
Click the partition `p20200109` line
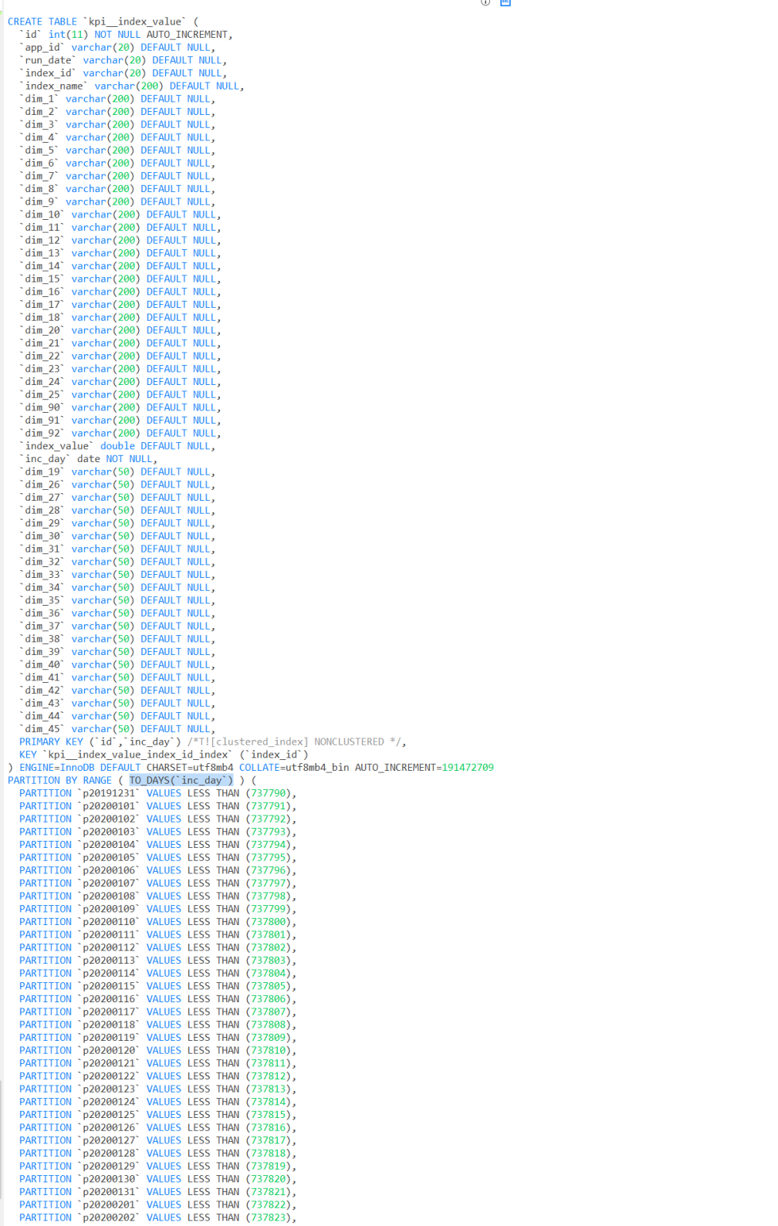[x=157, y=909]
